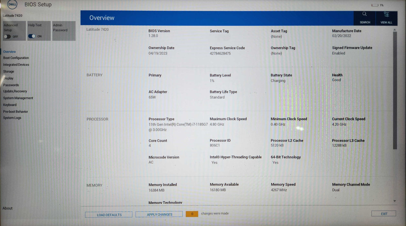Open System Logs section
Image resolution: width=406 pixels, height=226 pixels.
click(12, 118)
